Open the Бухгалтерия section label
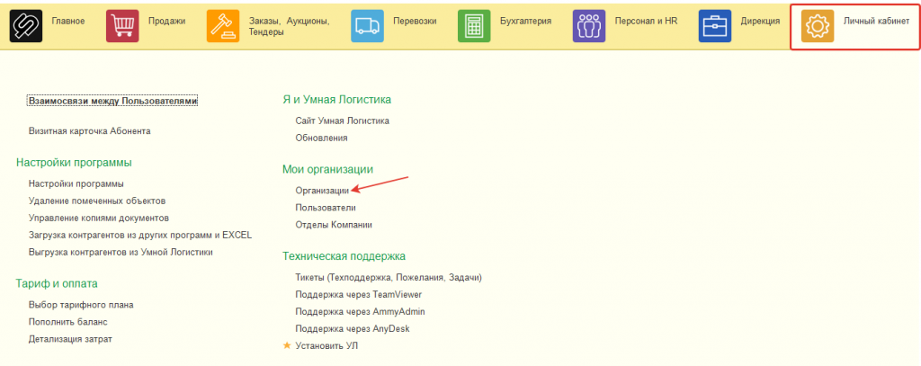Image resolution: width=921 pixels, height=366 pixels. (525, 22)
